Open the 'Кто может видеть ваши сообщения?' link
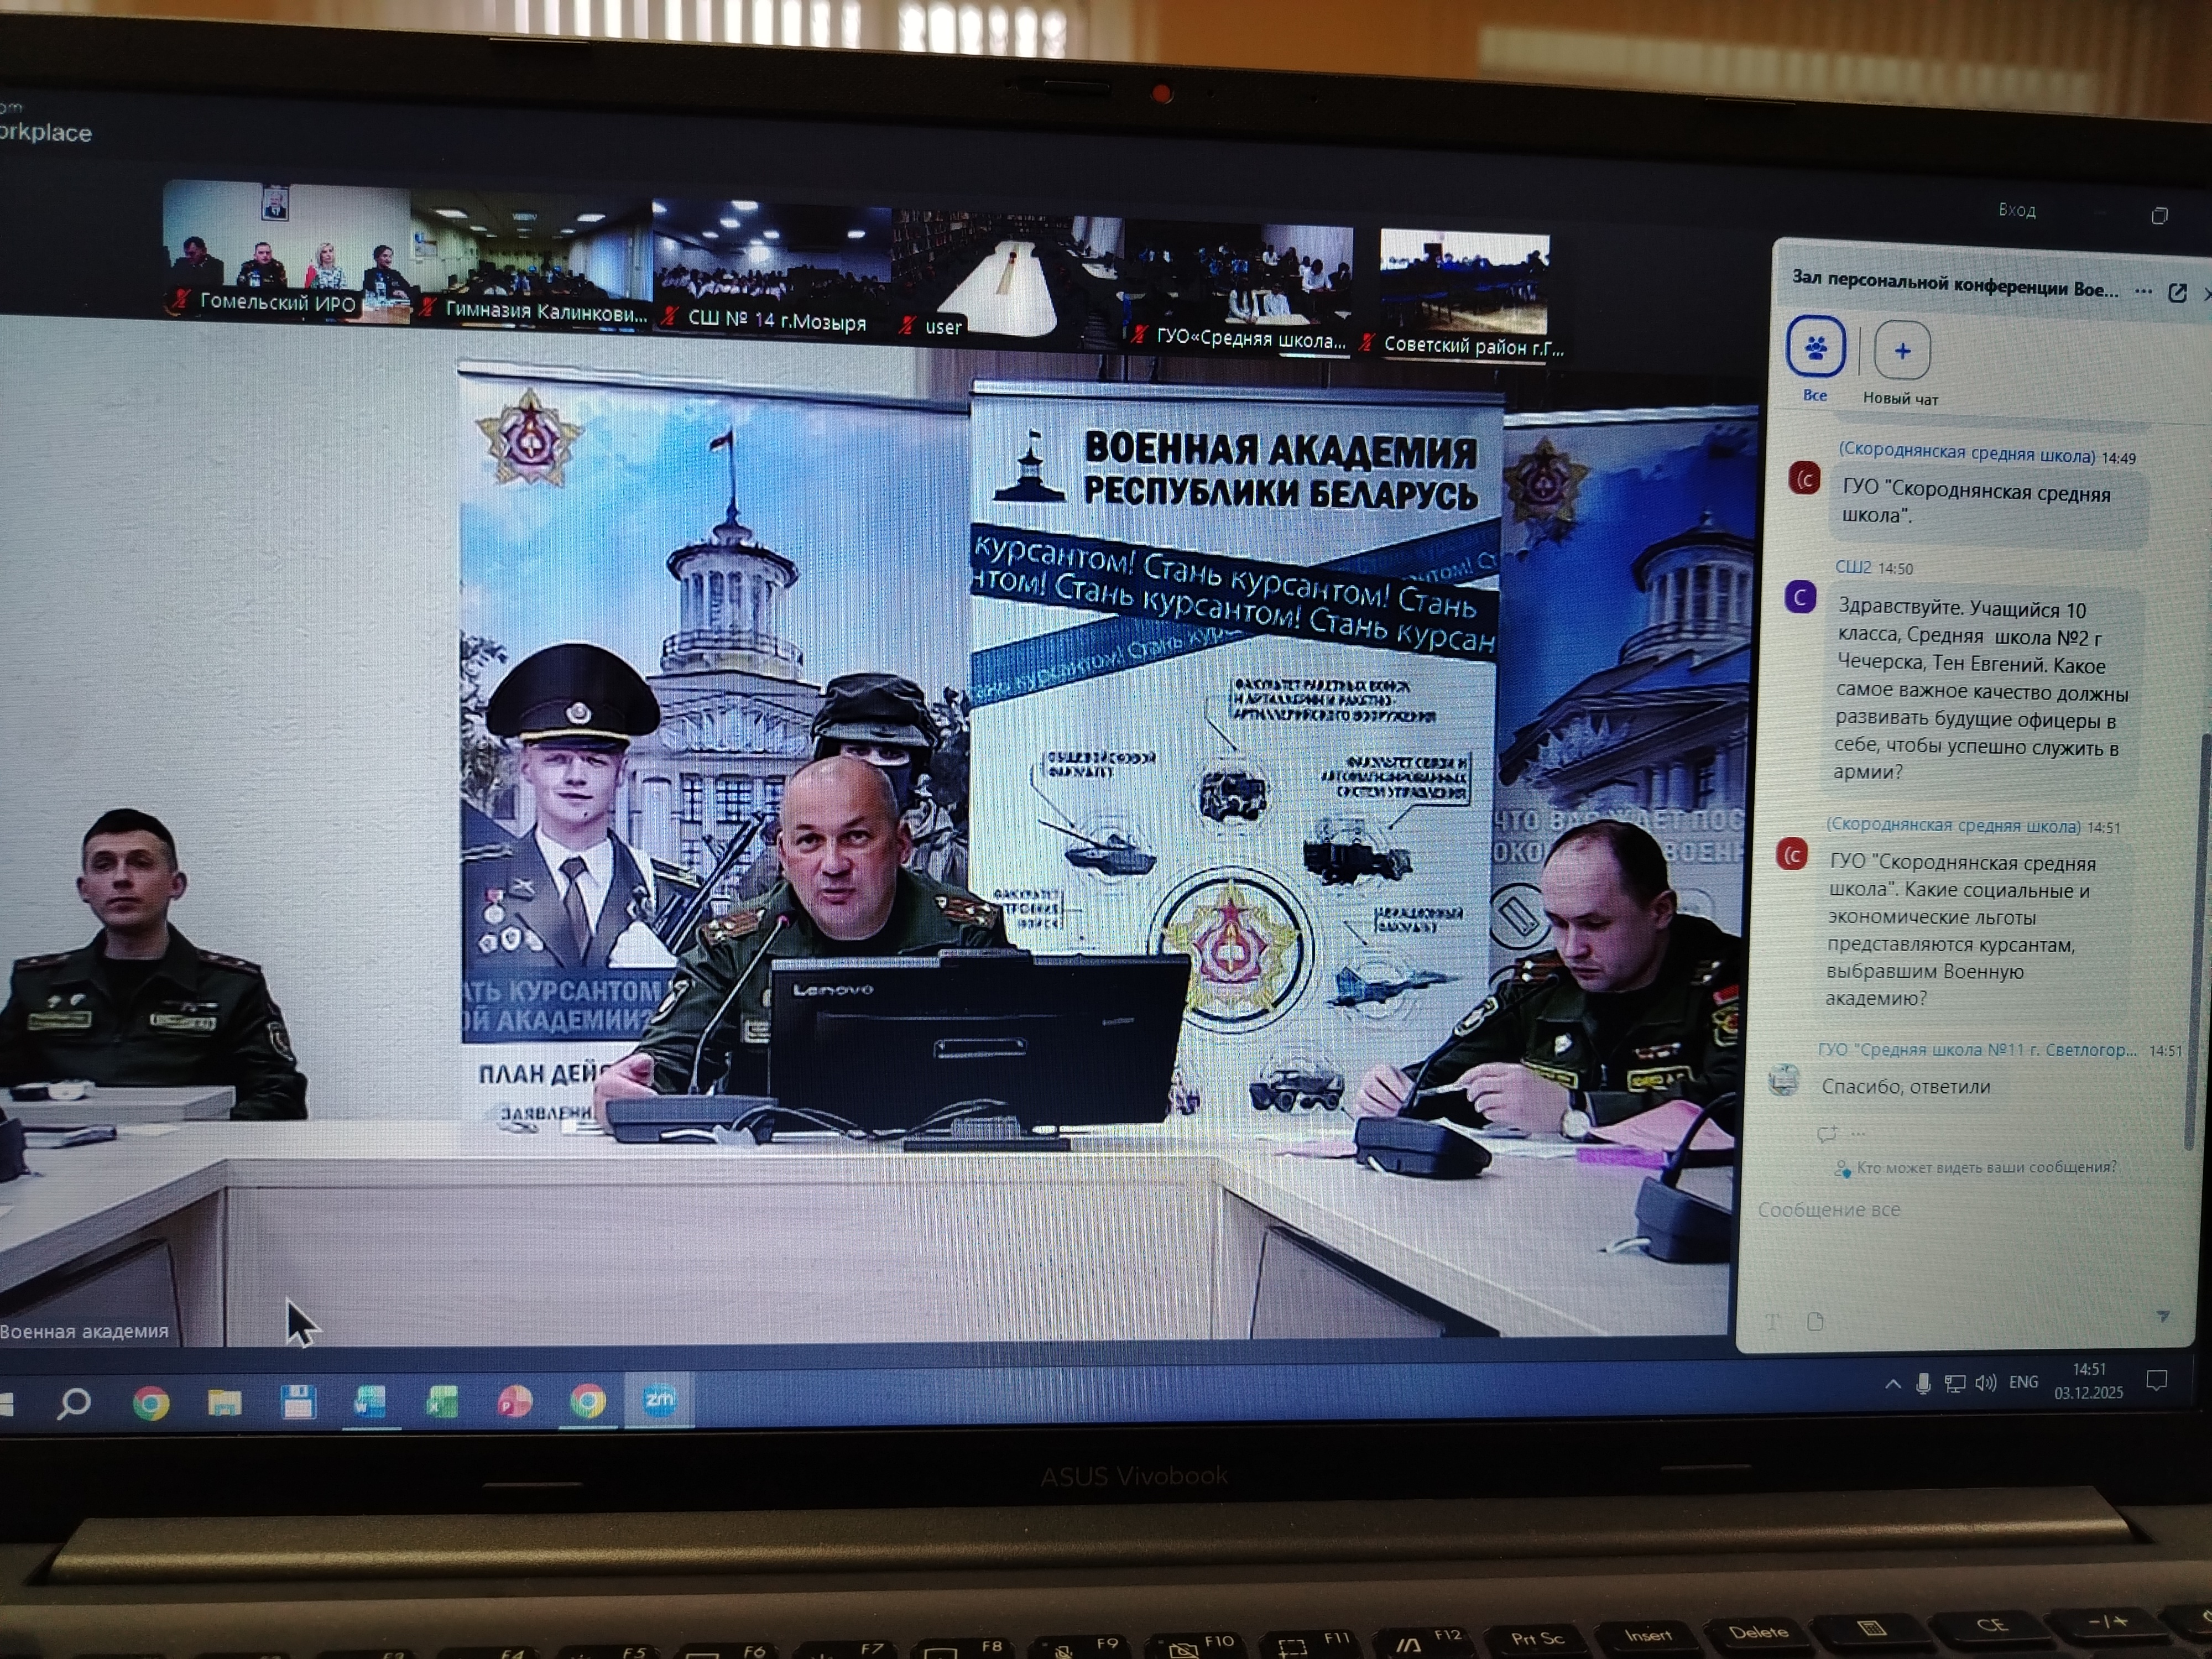 (x=1985, y=1167)
